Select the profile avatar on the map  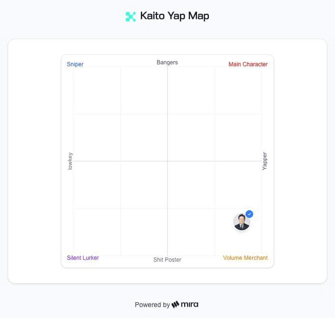tap(242, 222)
